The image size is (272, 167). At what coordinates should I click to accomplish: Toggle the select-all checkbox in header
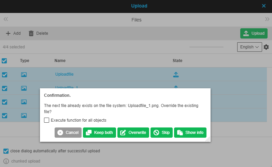[x=4, y=61]
